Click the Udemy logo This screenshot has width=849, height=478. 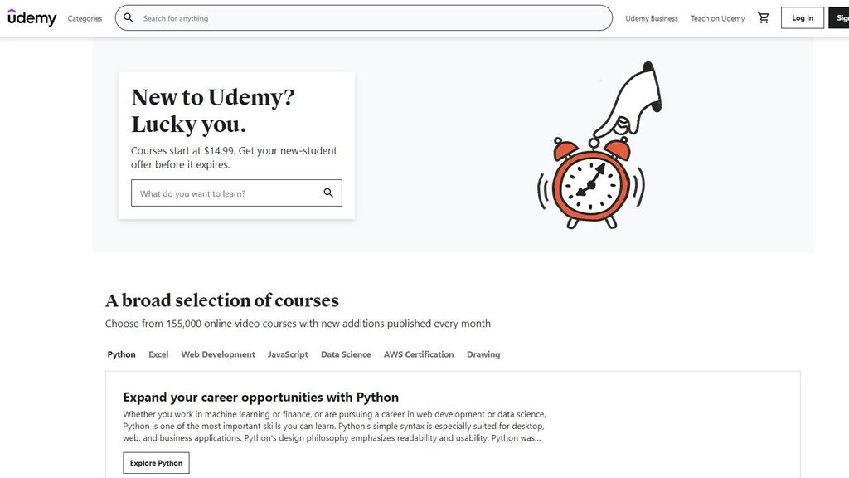point(32,17)
